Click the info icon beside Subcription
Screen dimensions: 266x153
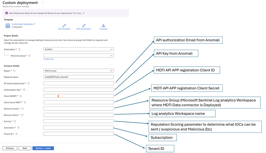coord(18,127)
